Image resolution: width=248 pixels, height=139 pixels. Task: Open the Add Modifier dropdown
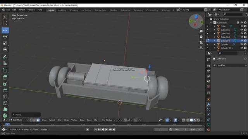pos(229,65)
